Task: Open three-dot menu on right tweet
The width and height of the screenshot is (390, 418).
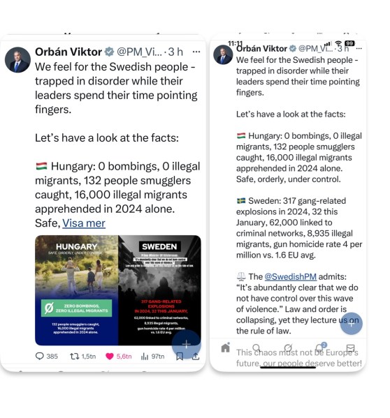Action: click(x=359, y=49)
